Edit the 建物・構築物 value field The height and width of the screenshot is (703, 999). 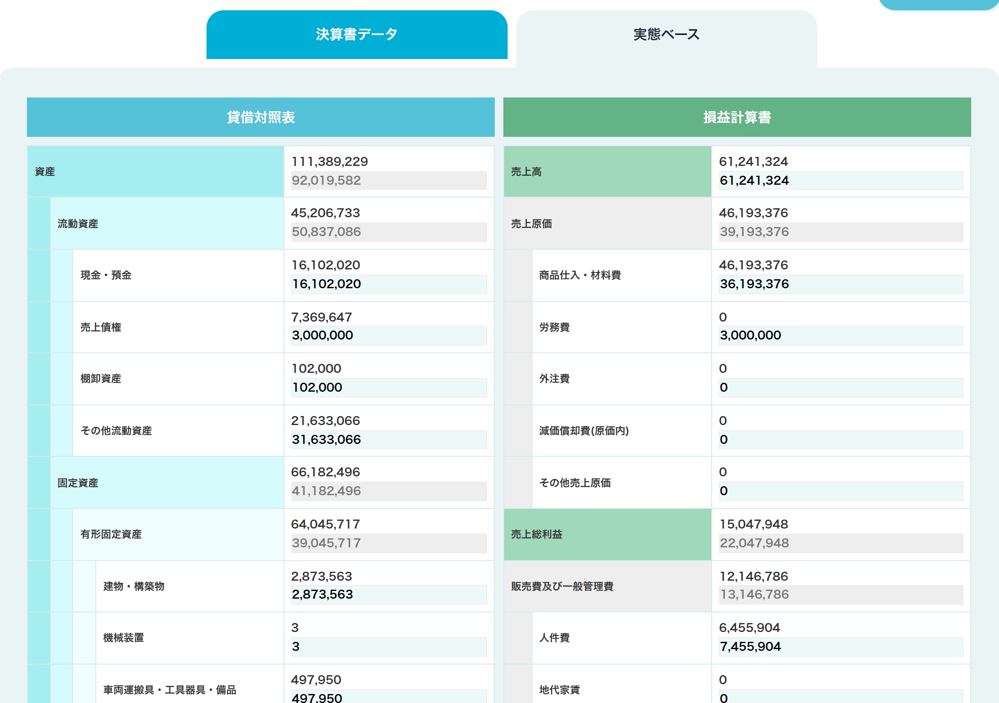pos(389,595)
